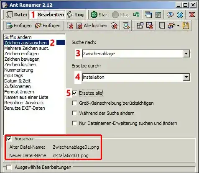Expand the 'Ersetze durch' dropdown arrow
The width and height of the screenshot is (199, 173).
(x=186, y=77)
